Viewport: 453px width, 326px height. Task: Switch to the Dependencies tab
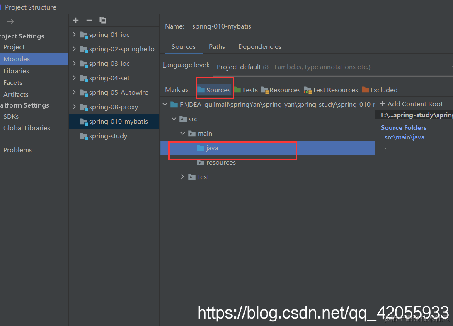pos(260,47)
